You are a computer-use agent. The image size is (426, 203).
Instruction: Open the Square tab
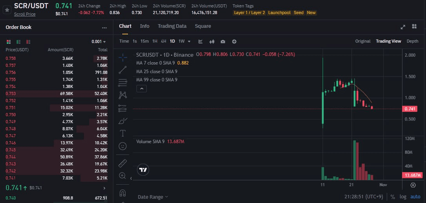pyautogui.click(x=203, y=26)
